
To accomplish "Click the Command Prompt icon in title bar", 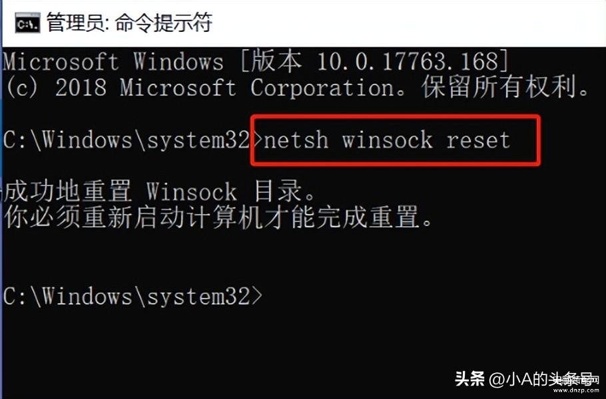I will click(27, 23).
